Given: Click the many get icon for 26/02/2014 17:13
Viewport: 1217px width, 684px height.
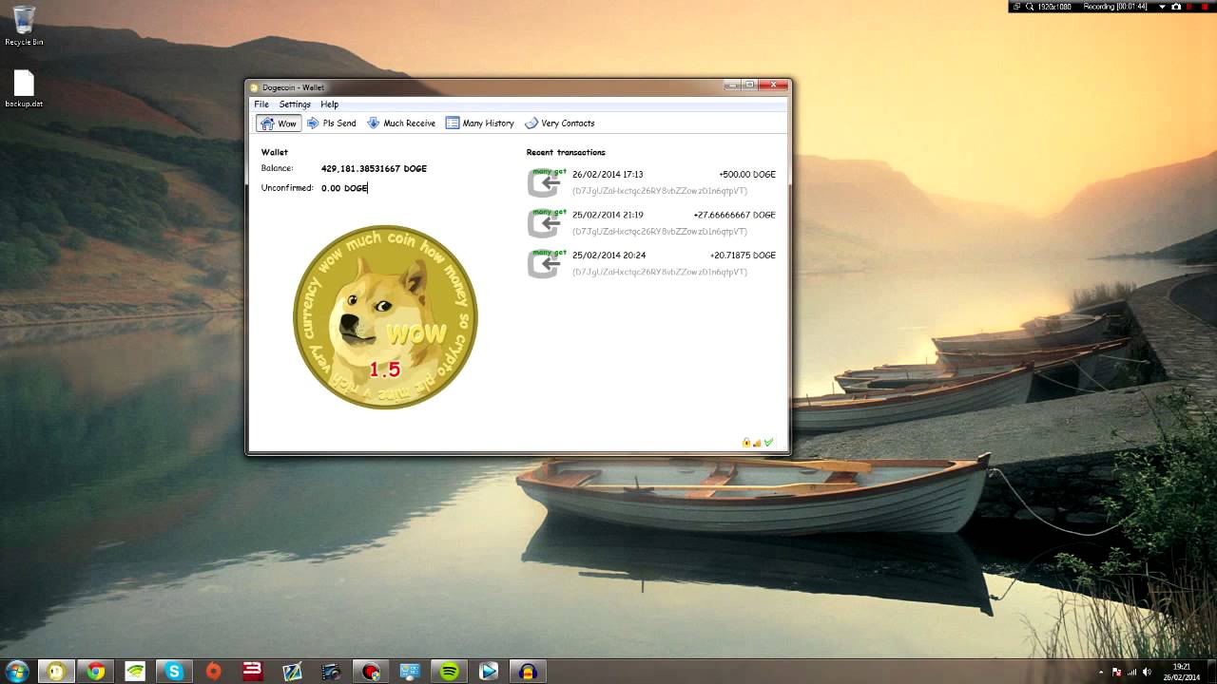Looking at the screenshot, I should click(x=547, y=182).
